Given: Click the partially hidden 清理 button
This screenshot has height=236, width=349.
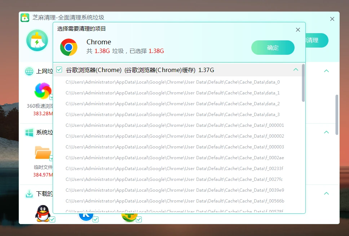Looking at the screenshot, I should (317, 40).
